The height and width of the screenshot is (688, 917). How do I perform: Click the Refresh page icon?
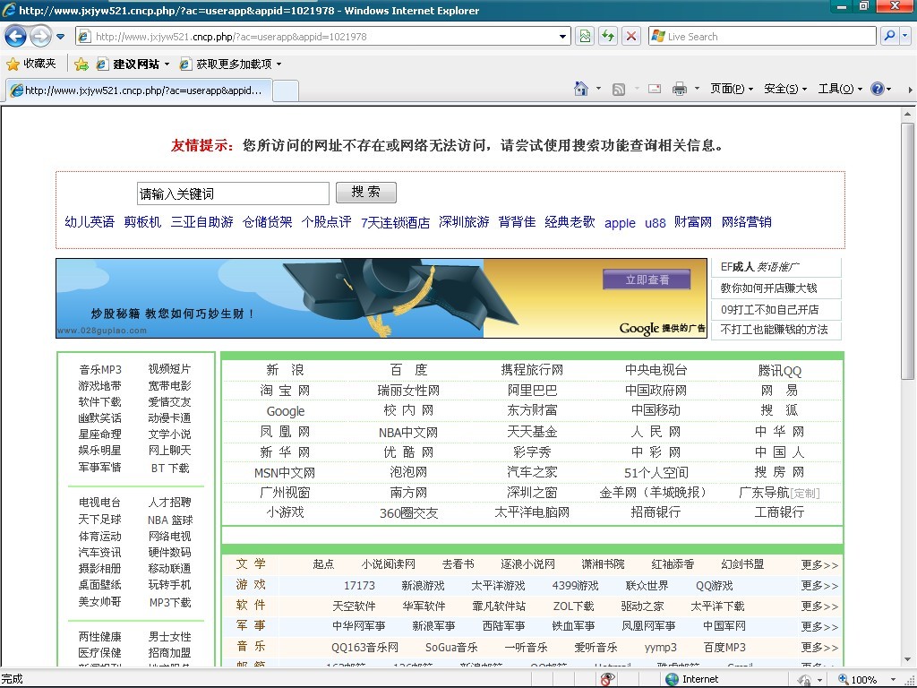[608, 36]
